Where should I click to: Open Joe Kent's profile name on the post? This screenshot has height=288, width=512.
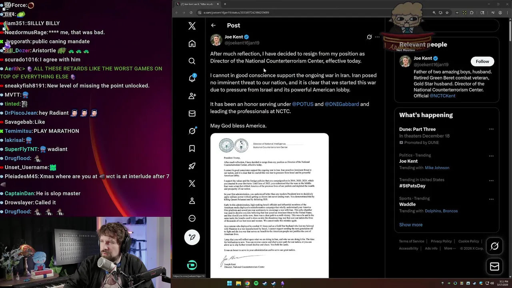coord(234,37)
